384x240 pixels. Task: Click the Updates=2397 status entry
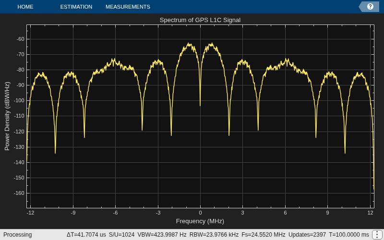click(307, 235)
